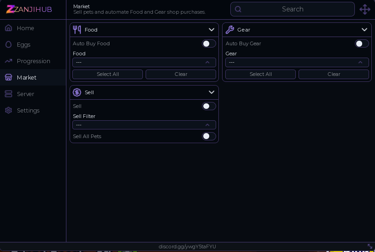Select the Market tab
Image resolution: width=375 pixels, height=252 pixels.
[33, 77]
